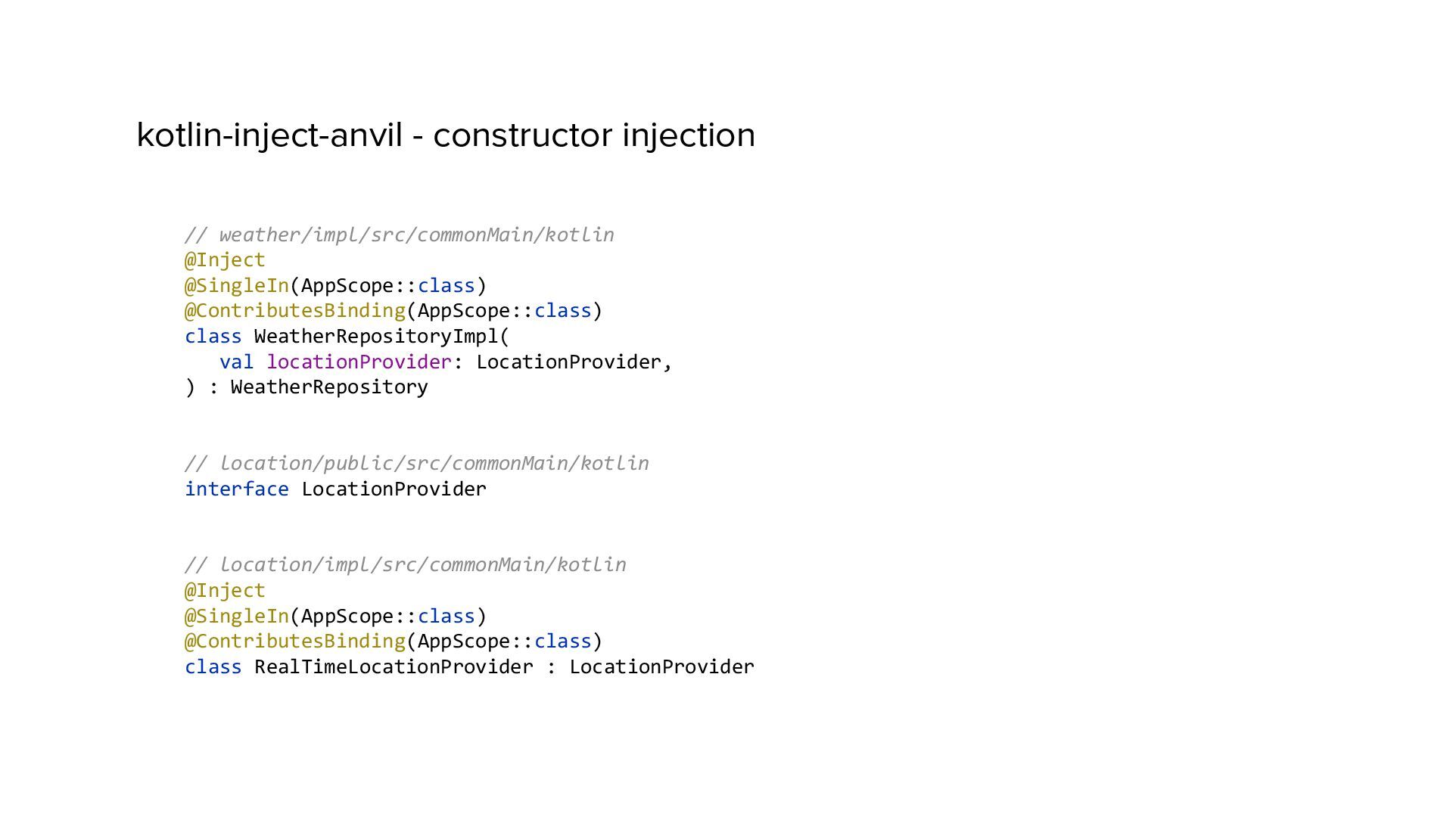This screenshot has height=817, width=1453.
Task: Click the weather/impl path comment line
Action: [x=399, y=235]
